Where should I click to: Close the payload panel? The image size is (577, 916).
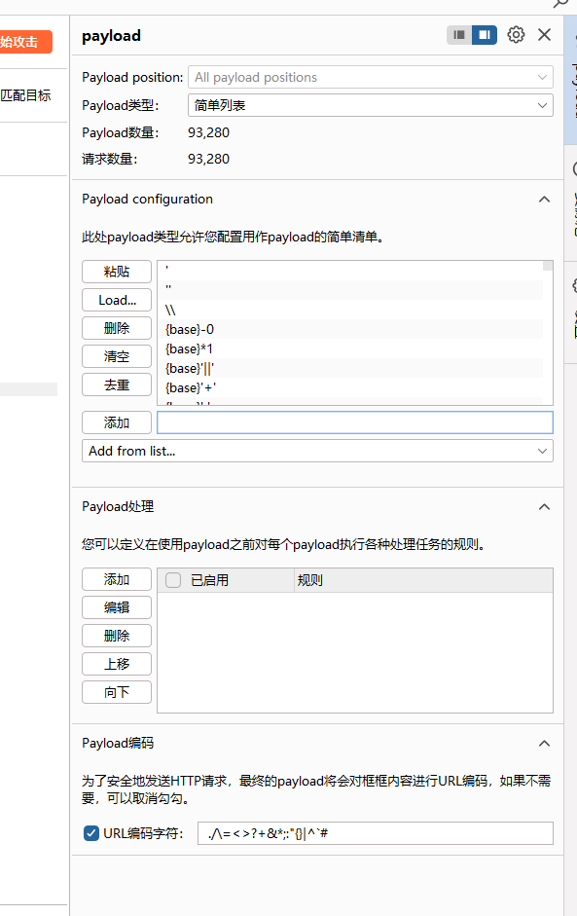tap(544, 35)
